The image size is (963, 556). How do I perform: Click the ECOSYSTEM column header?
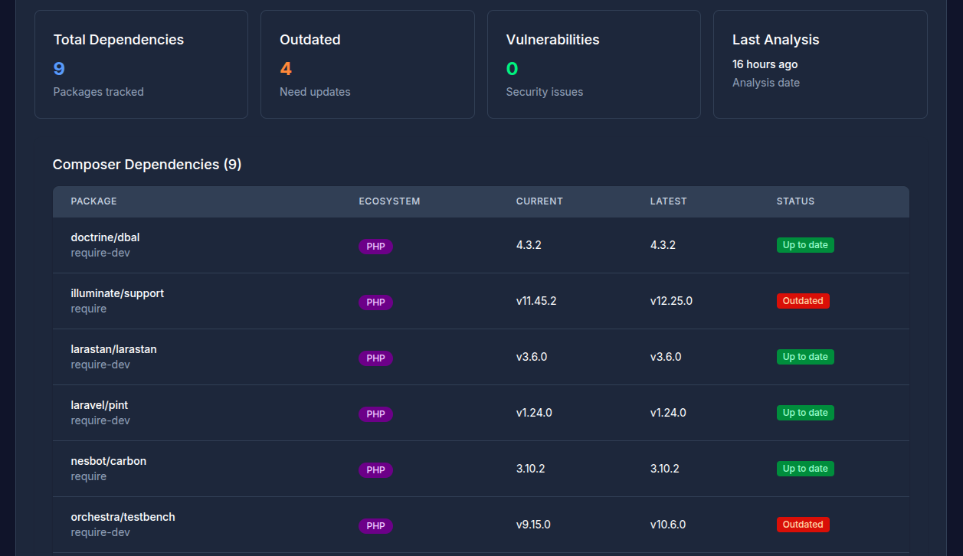click(x=389, y=201)
